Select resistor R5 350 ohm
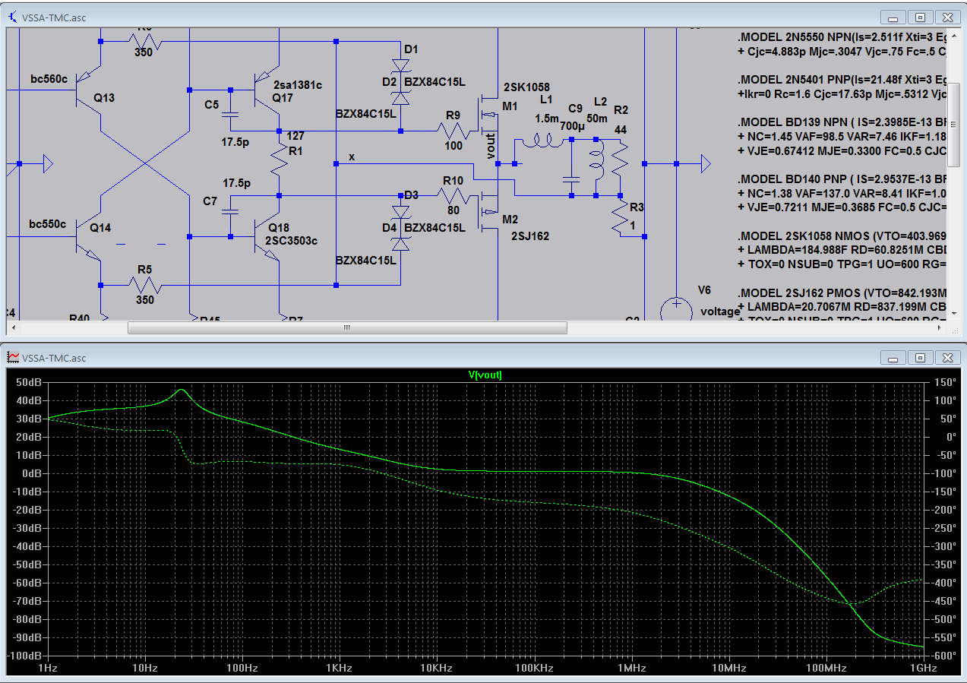 coord(144,286)
